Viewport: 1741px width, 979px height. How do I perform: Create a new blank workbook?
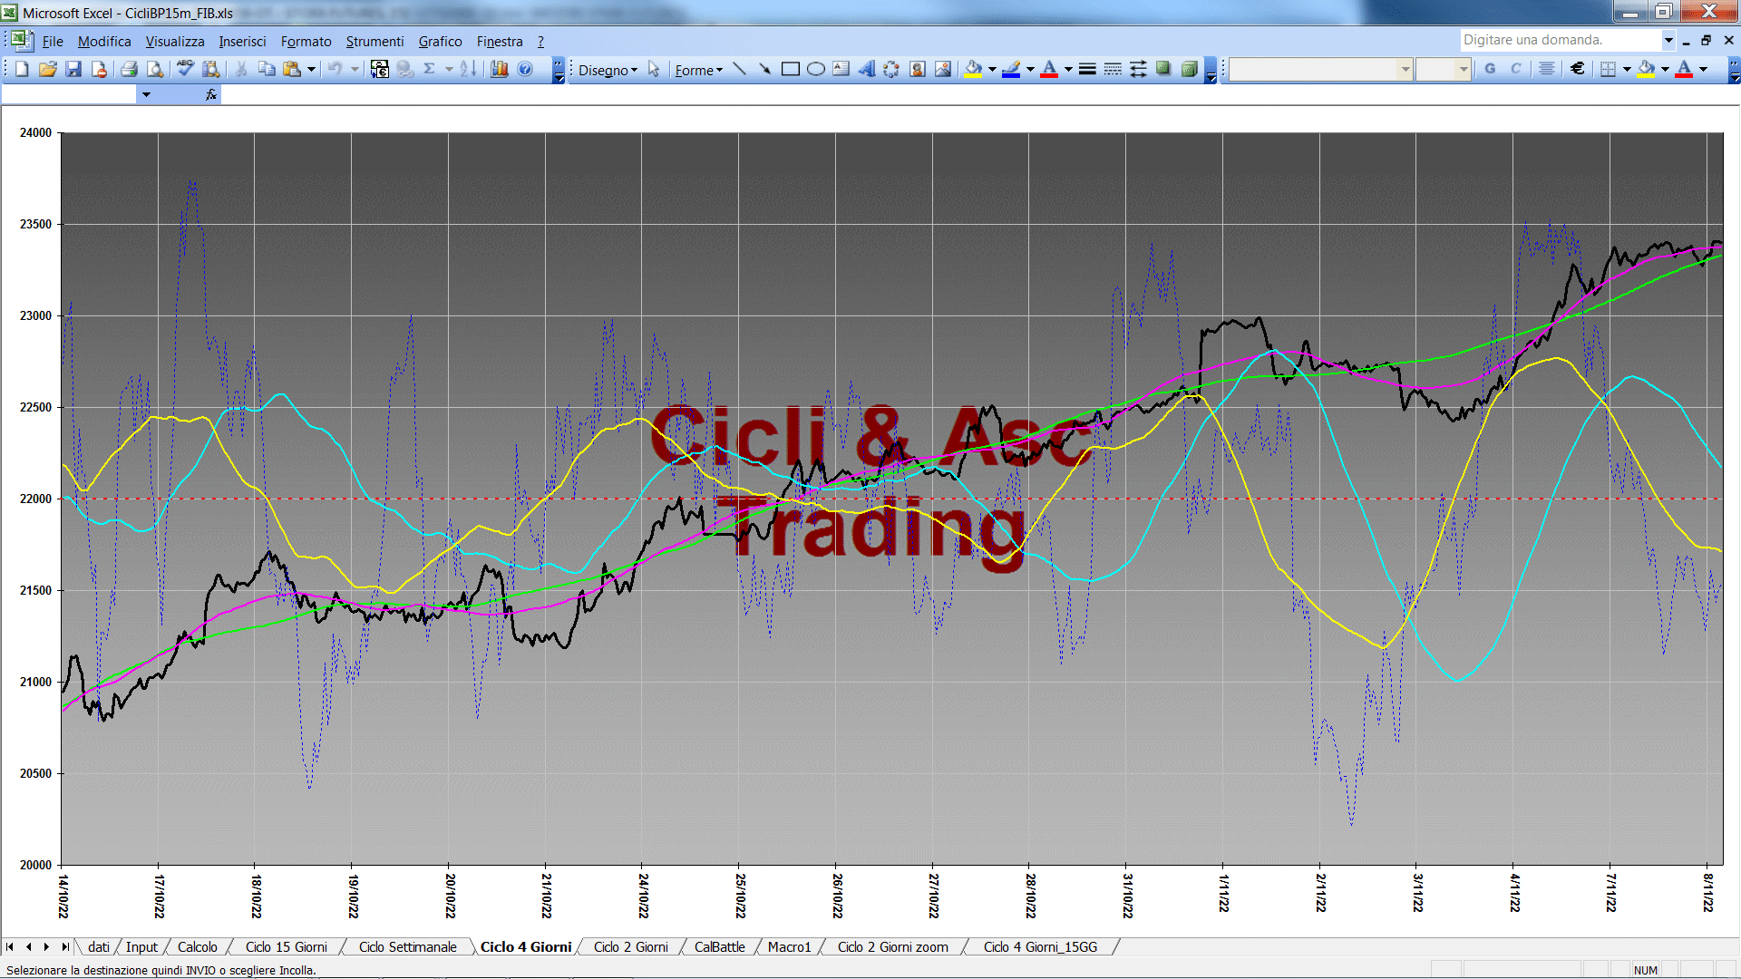22,69
